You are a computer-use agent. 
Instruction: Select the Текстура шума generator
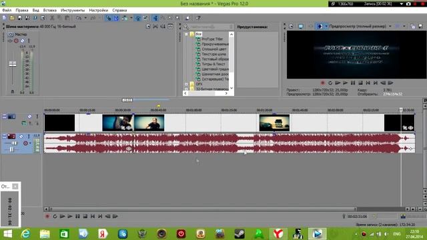(x=213, y=54)
